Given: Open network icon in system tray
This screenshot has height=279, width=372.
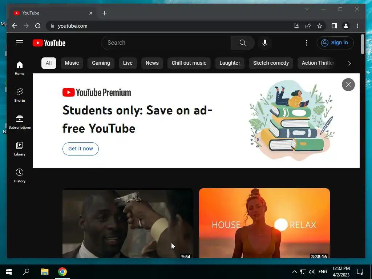Looking at the screenshot, I should 303,272.
